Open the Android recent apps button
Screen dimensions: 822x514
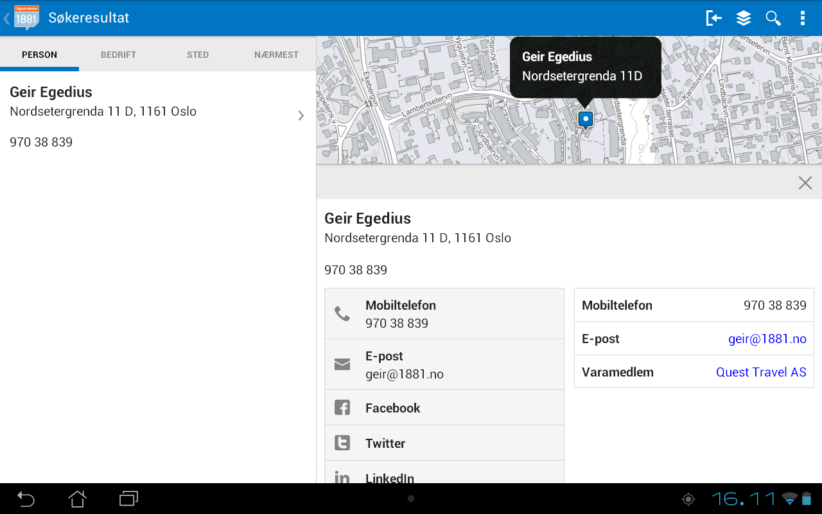128,499
